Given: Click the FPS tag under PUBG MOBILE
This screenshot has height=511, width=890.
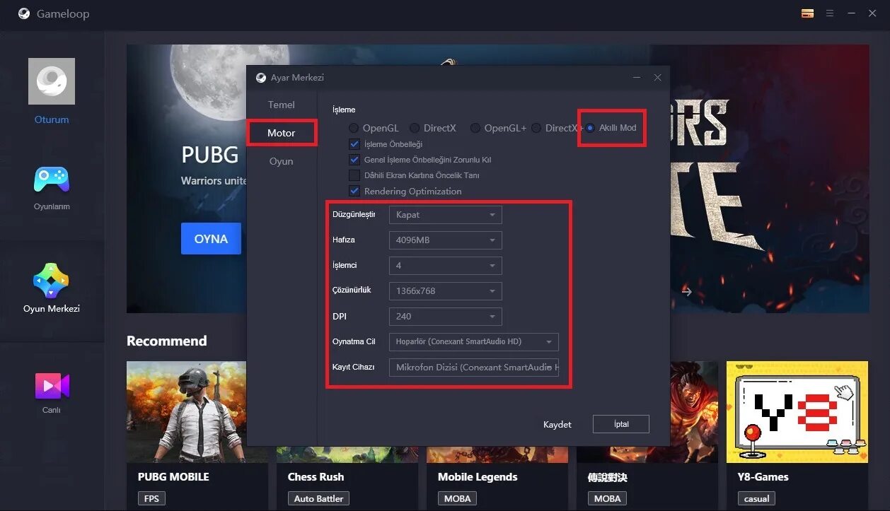Looking at the screenshot, I should (151, 498).
